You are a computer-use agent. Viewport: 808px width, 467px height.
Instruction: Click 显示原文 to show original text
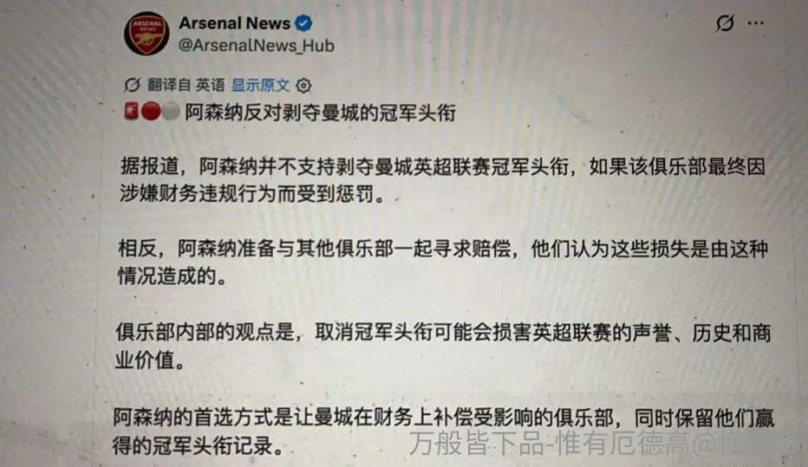coord(260,85)
